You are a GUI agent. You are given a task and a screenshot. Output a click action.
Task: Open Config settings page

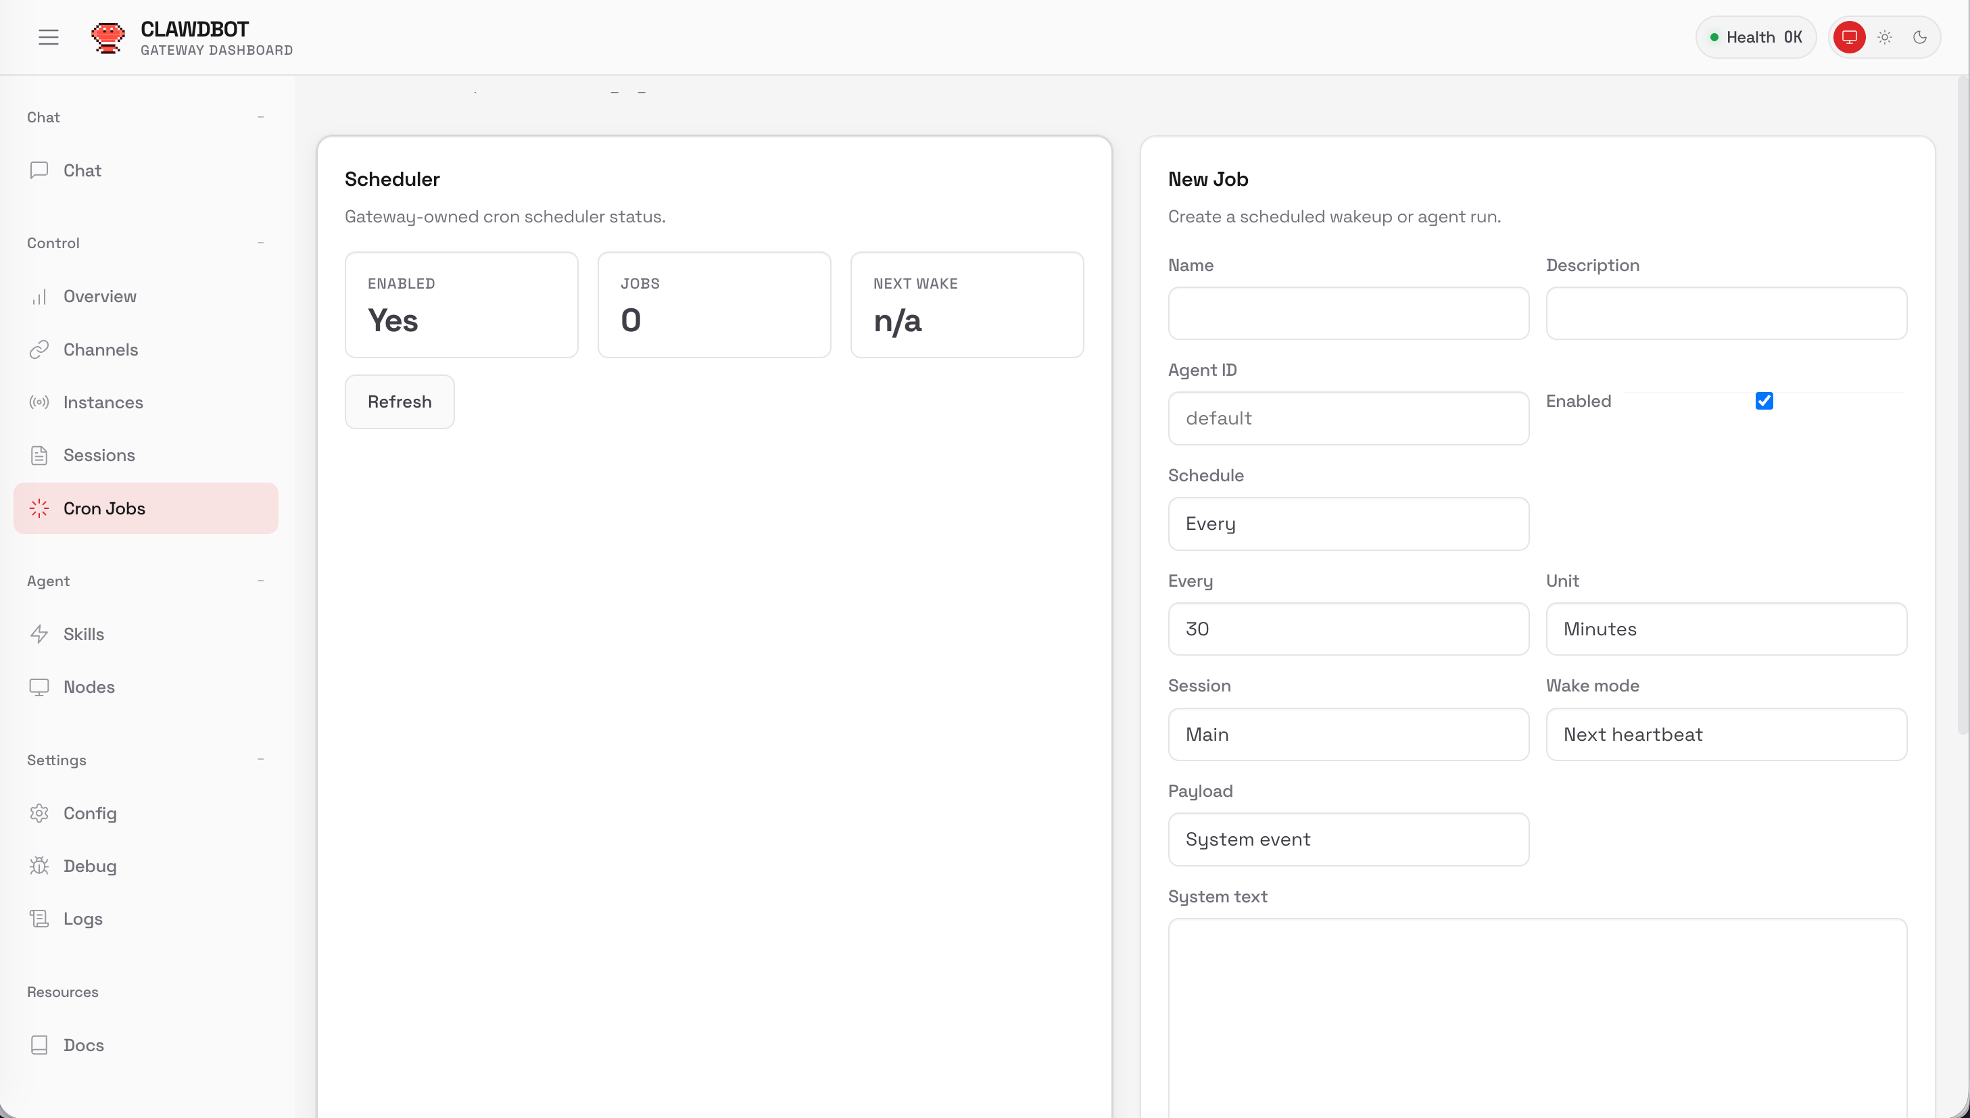pos(90,813)
